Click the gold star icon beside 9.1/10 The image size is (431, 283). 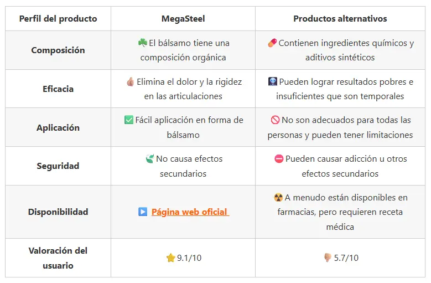pyautogui.click(x=170, y=258)
